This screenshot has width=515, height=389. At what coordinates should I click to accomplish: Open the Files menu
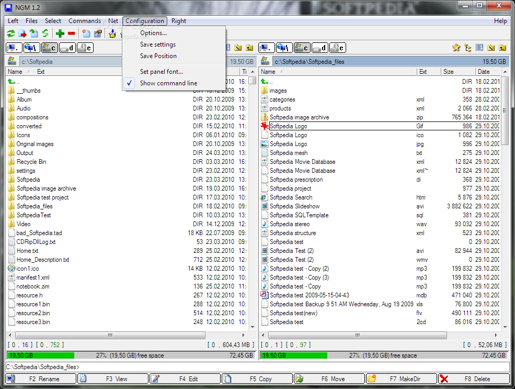(31, 21)
